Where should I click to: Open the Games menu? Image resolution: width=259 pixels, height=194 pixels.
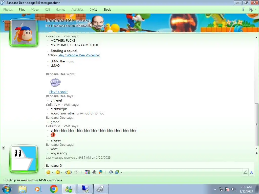point(60,10)
